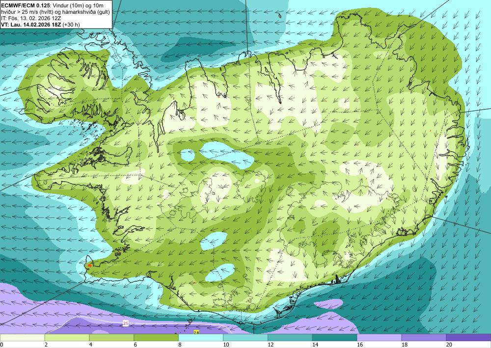Click the 10–12 m/s turquoise legend swatch

coord(245,337)
